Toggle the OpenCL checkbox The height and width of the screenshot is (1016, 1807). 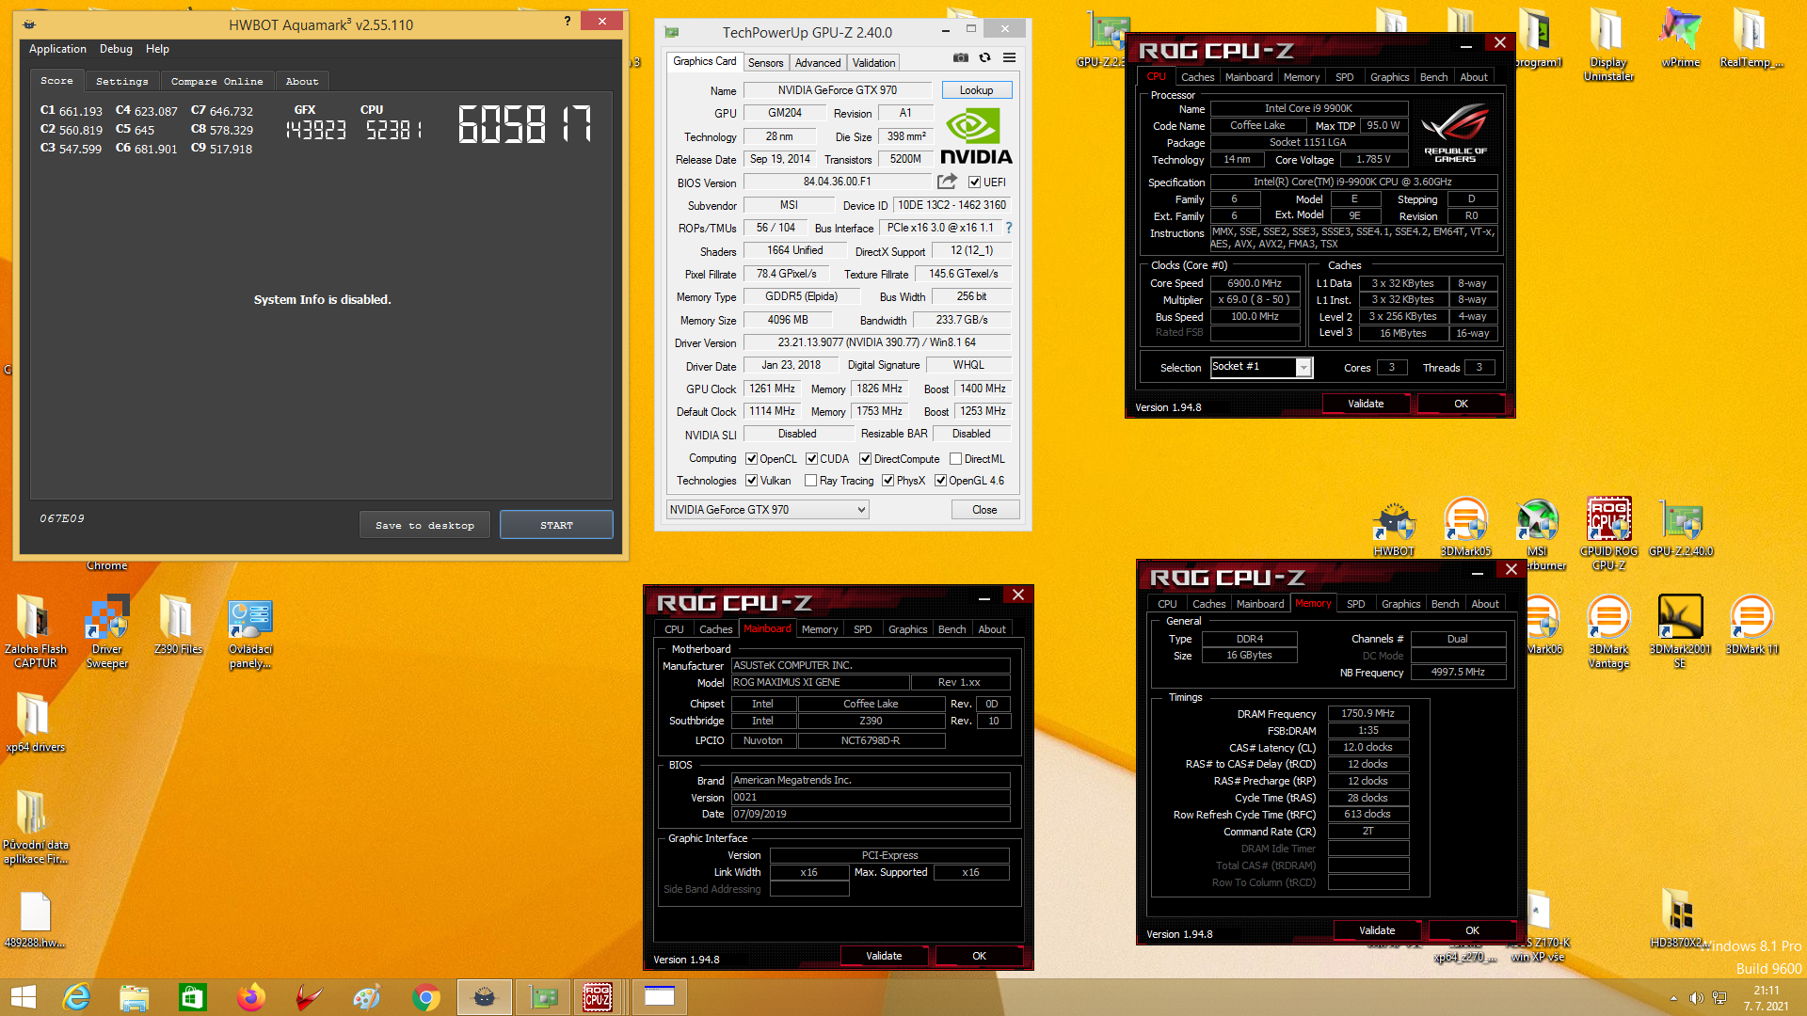(x=751, y=459)
